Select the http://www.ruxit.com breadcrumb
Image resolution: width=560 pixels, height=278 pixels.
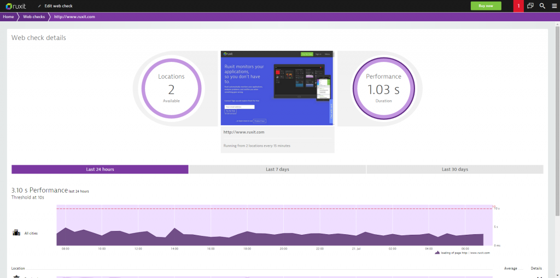coord(74,17)
